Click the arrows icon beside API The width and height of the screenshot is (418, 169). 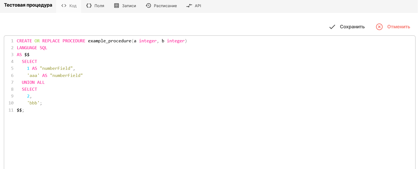[189, 6]
